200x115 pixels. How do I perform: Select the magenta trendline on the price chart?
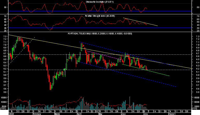pyautogui.click(x=103, y=55)
